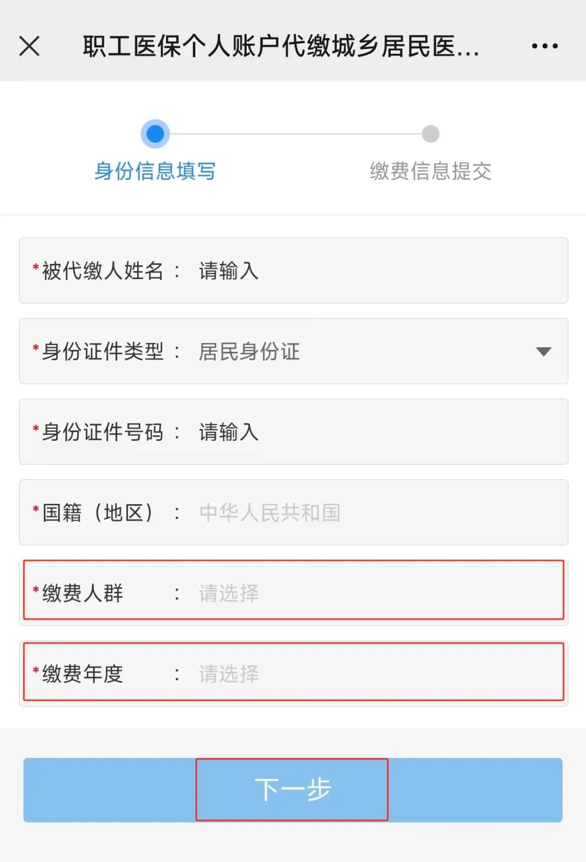This screenshot has width=586, height=862.
Task: Click the 身份证件号码 field label
Action: tap(103, 432)
